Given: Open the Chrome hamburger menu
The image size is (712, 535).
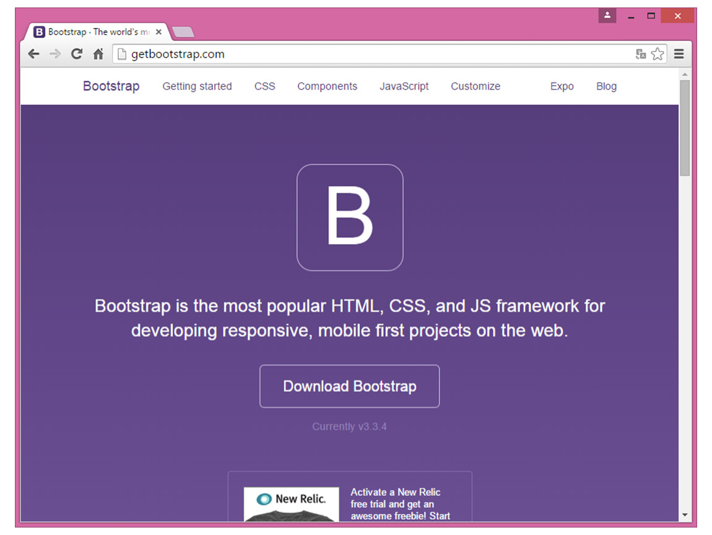Looking at the screenshot, I should (679, 54).
